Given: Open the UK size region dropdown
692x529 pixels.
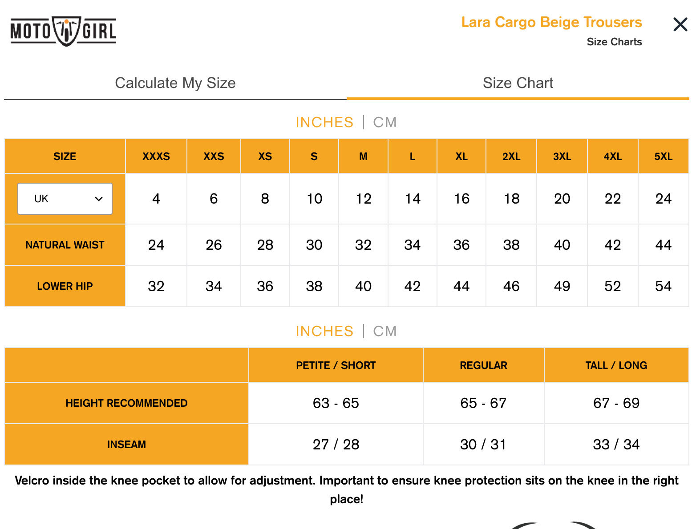Looking at the screenshot, I should [65, 199].
